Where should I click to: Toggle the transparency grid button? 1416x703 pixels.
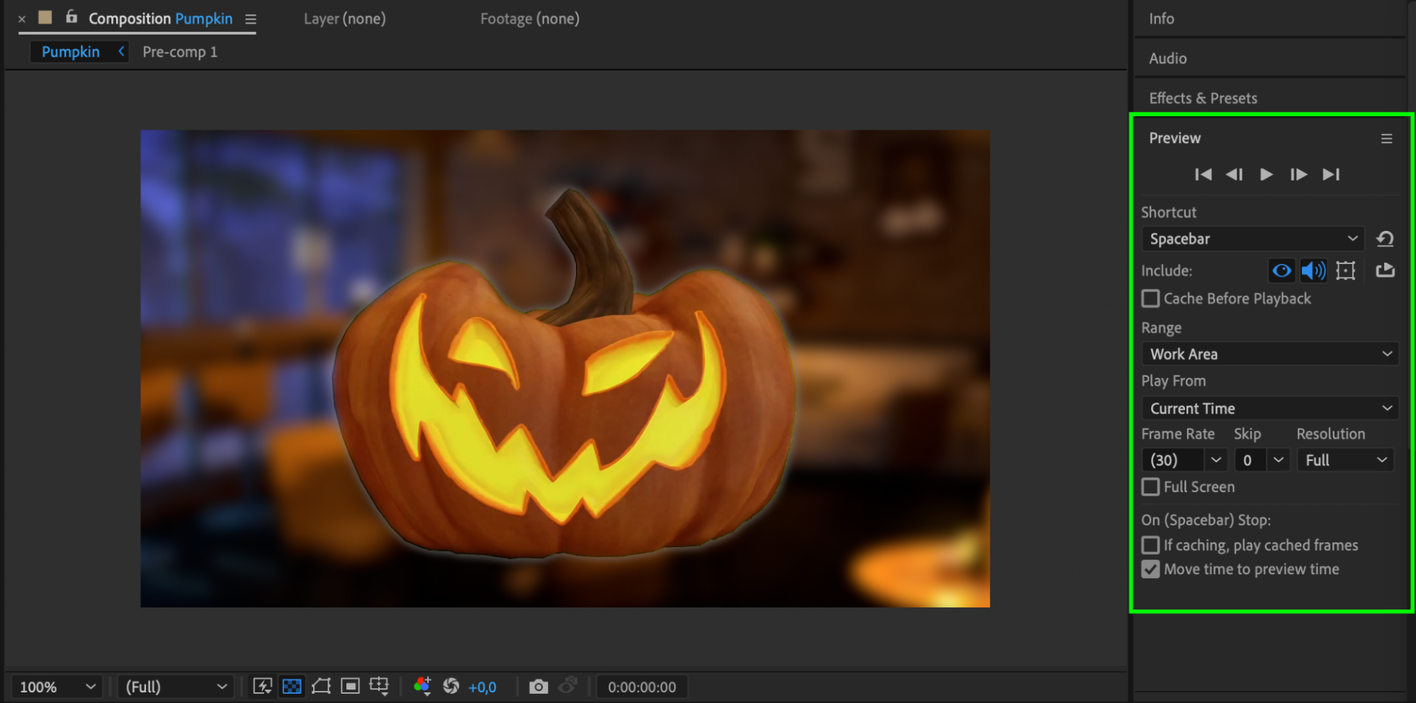(x=292, y=686)
